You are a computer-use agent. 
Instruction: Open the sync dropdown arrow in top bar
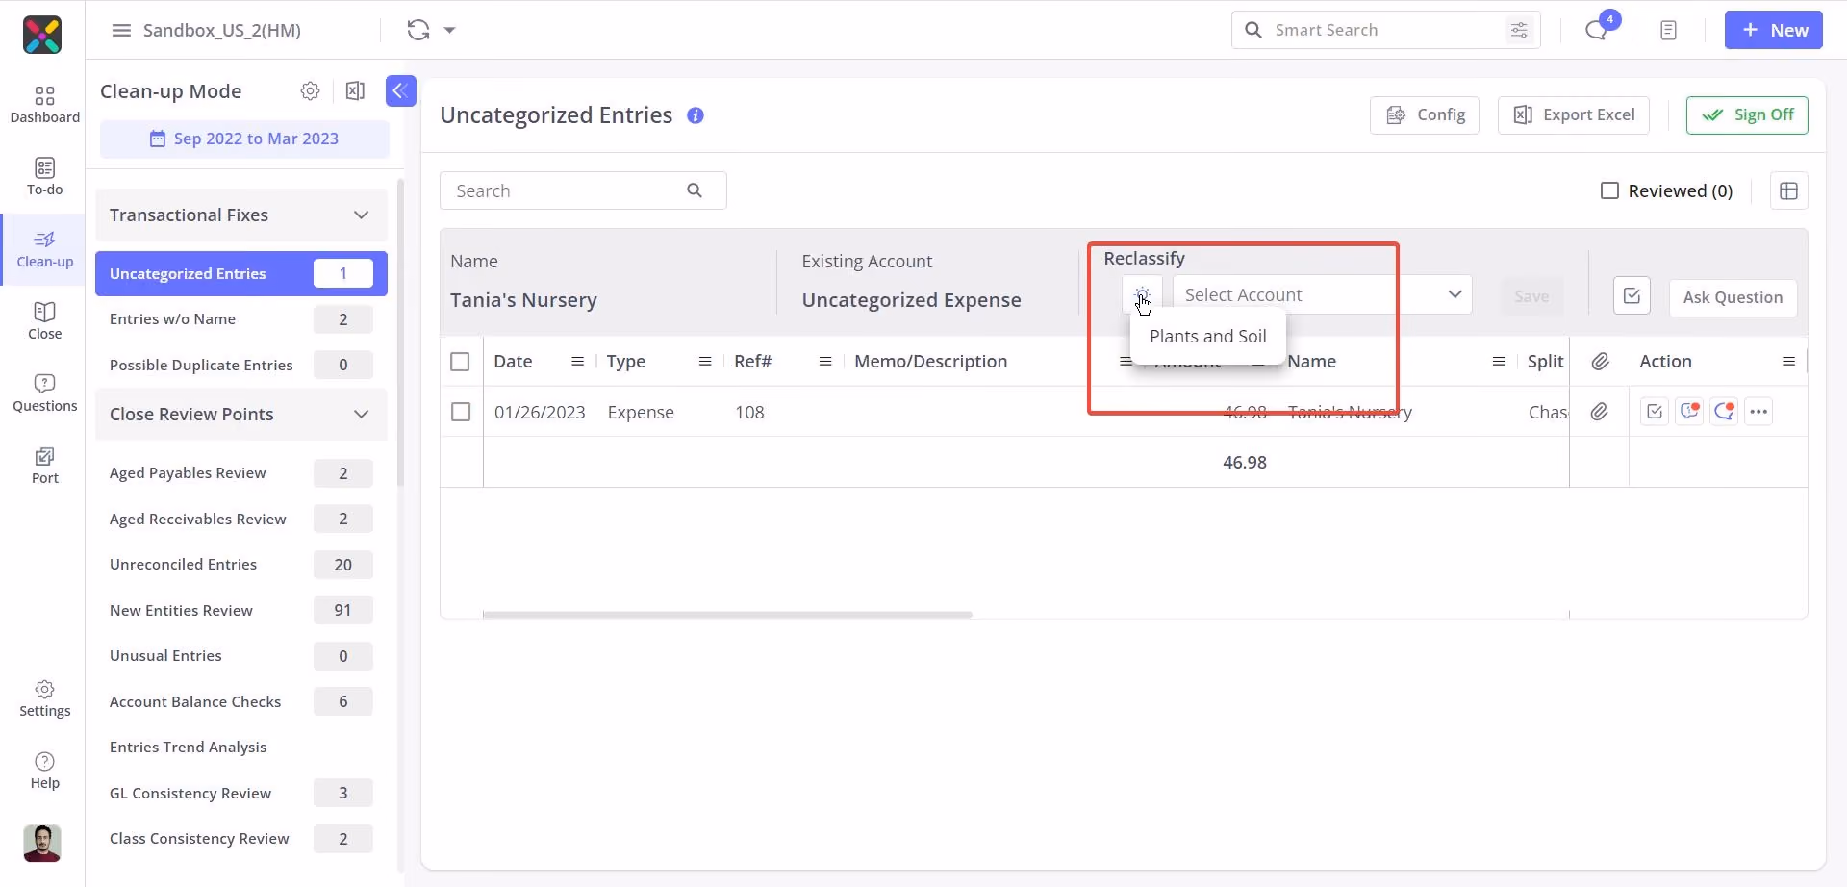point(449,30)
